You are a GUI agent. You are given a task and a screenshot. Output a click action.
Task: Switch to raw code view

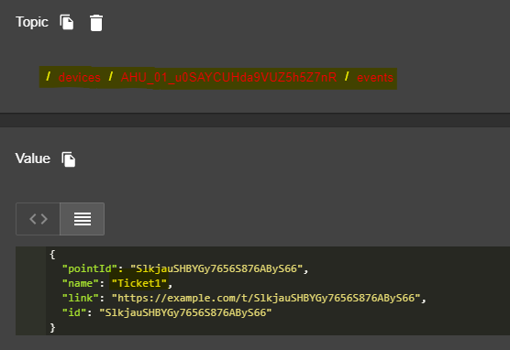tap(38, 219)
